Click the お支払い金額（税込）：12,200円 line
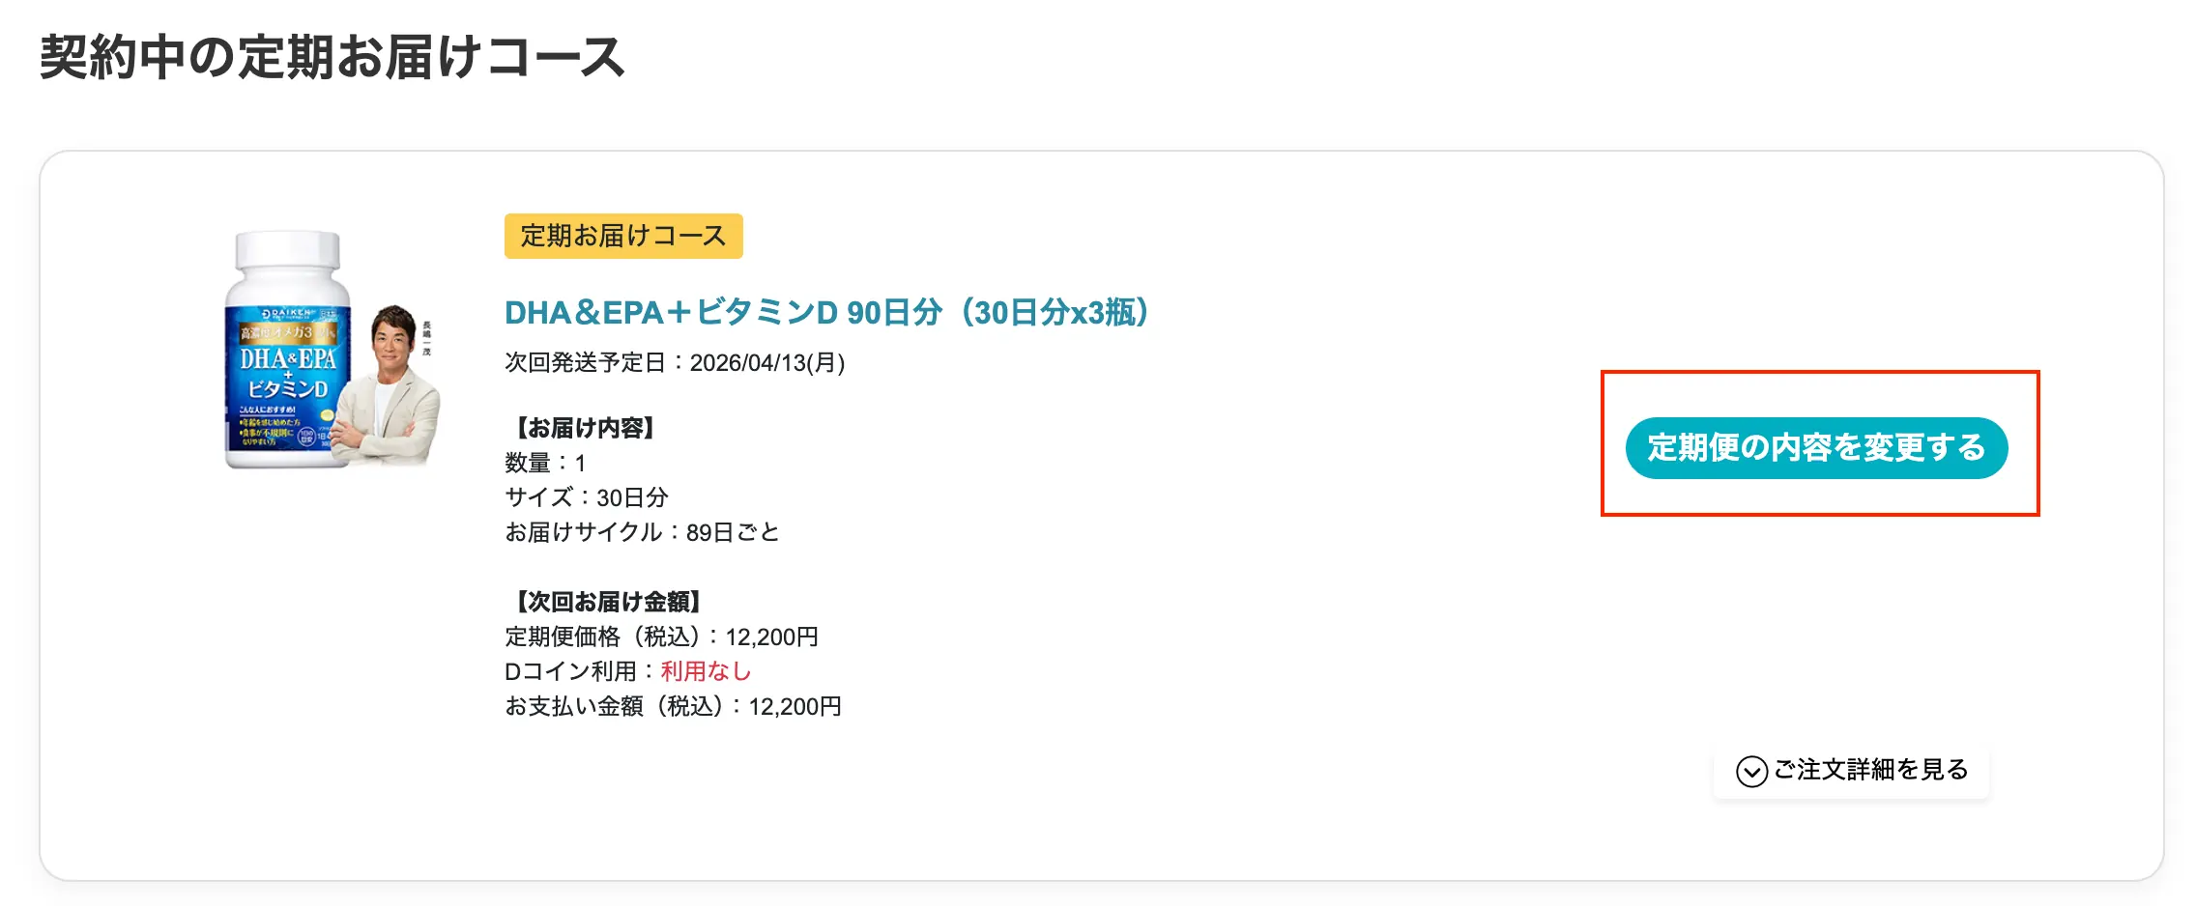Viewport: 2196px width, 906px height. pyautogui.click(x=673, y=706)
